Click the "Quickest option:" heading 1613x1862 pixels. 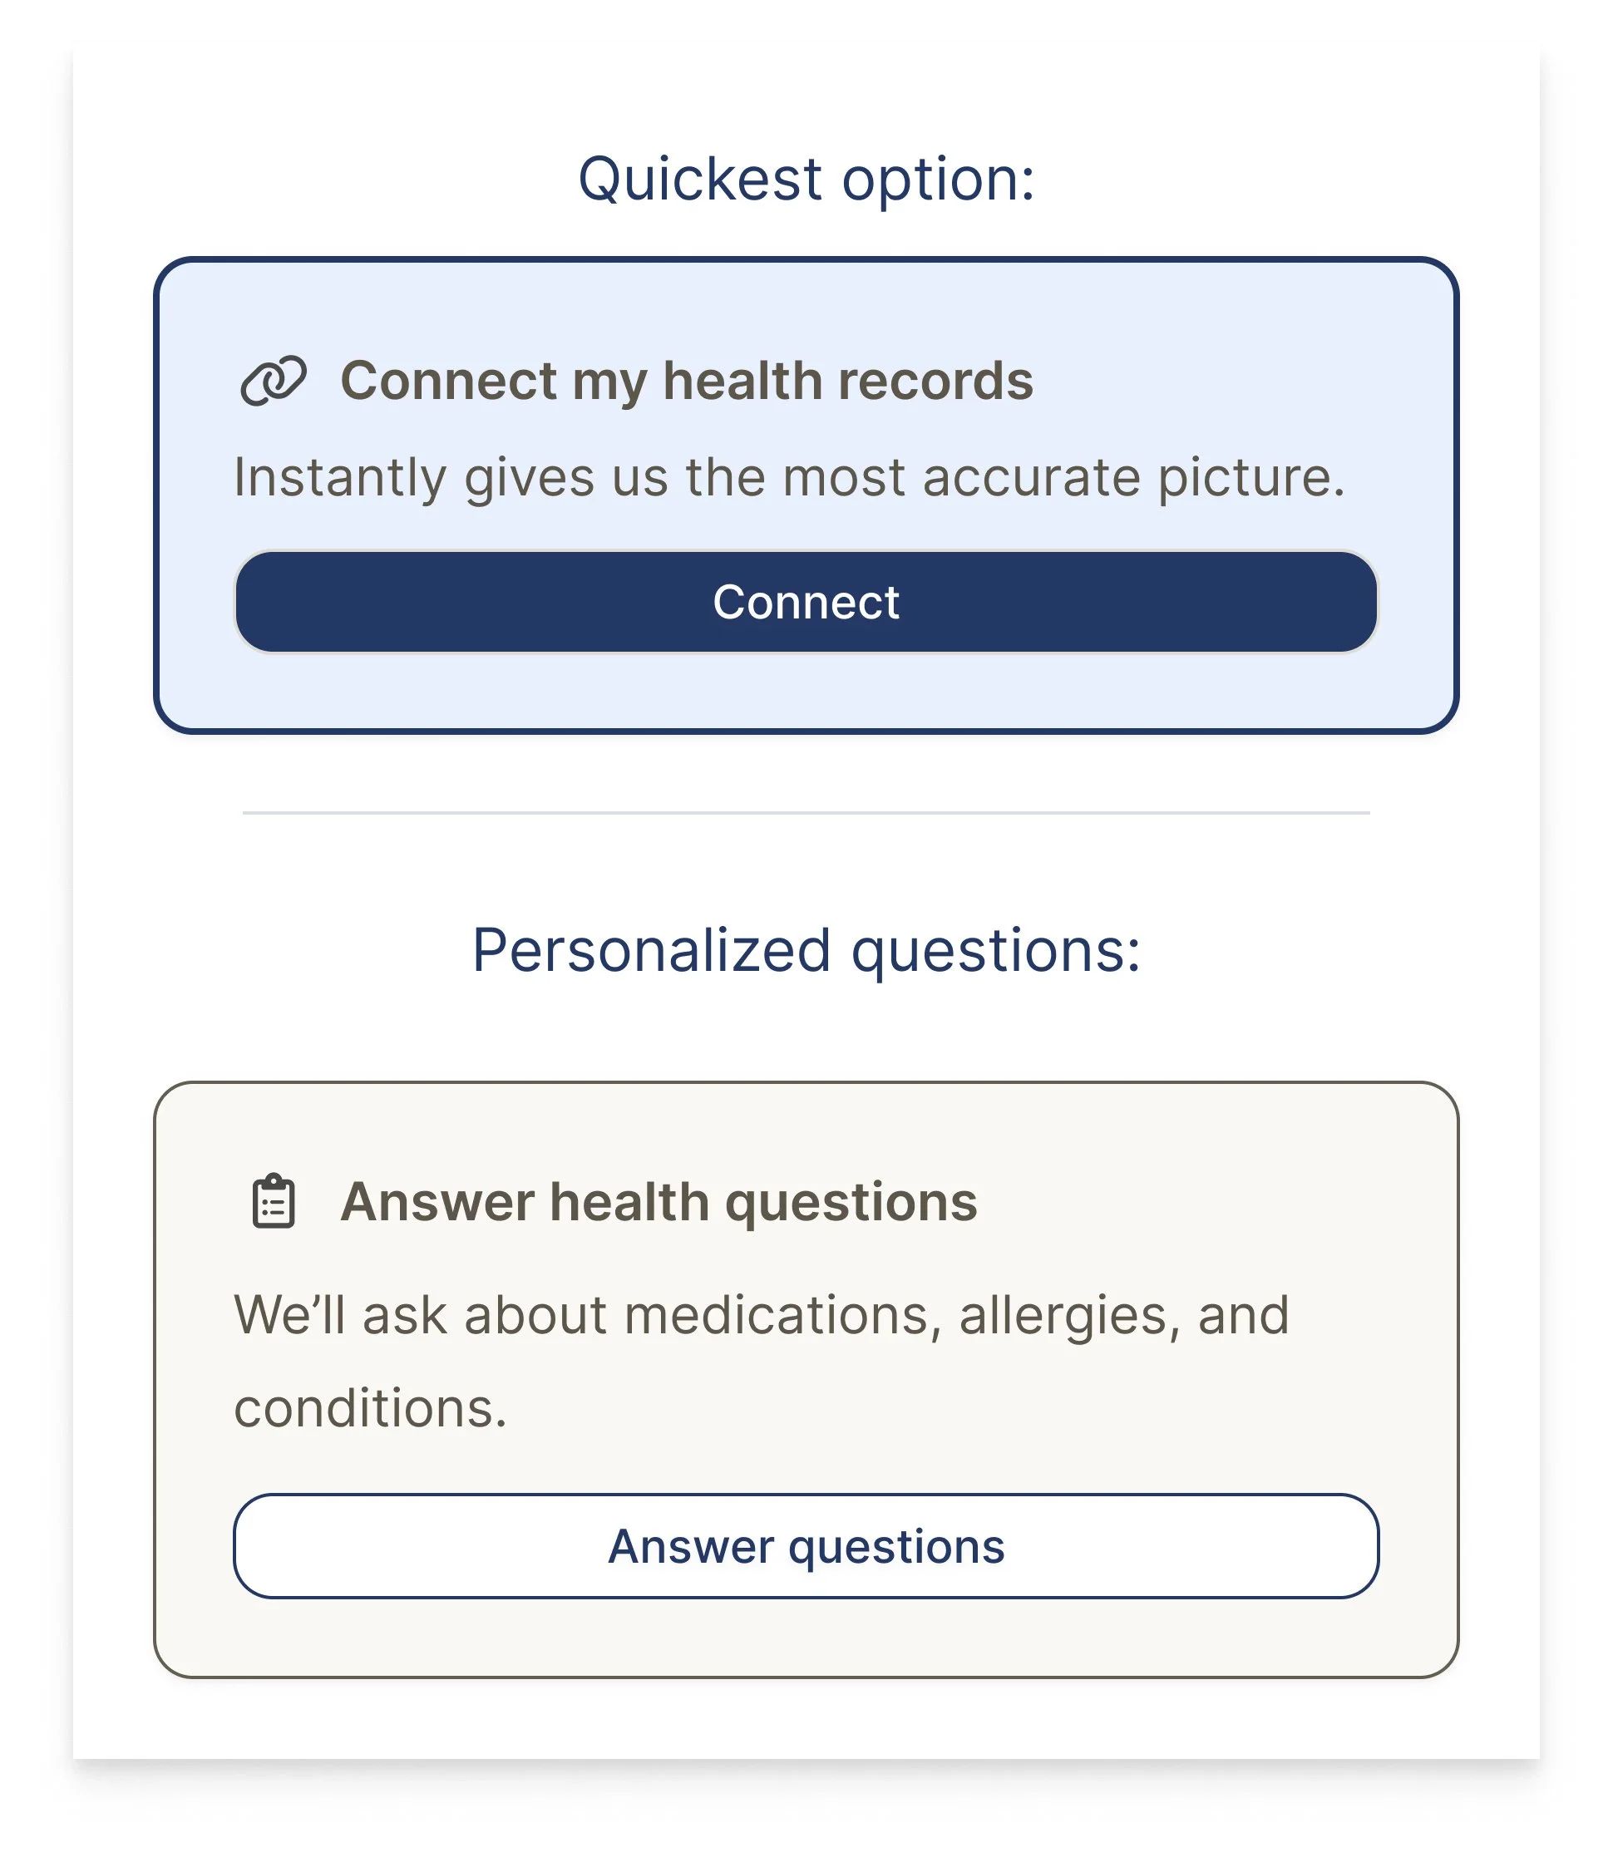click(806, 179)
